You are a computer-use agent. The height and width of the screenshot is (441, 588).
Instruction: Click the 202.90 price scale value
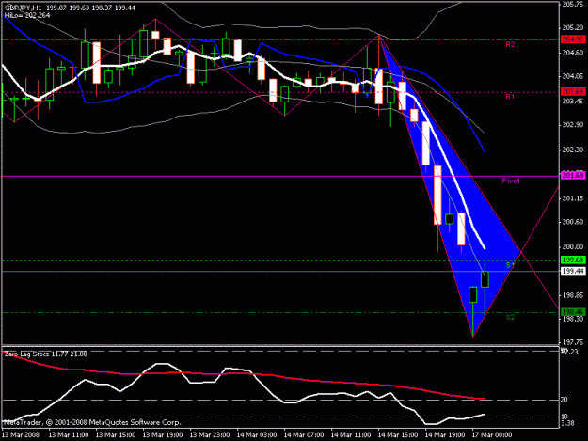click(x=573, y=125)
